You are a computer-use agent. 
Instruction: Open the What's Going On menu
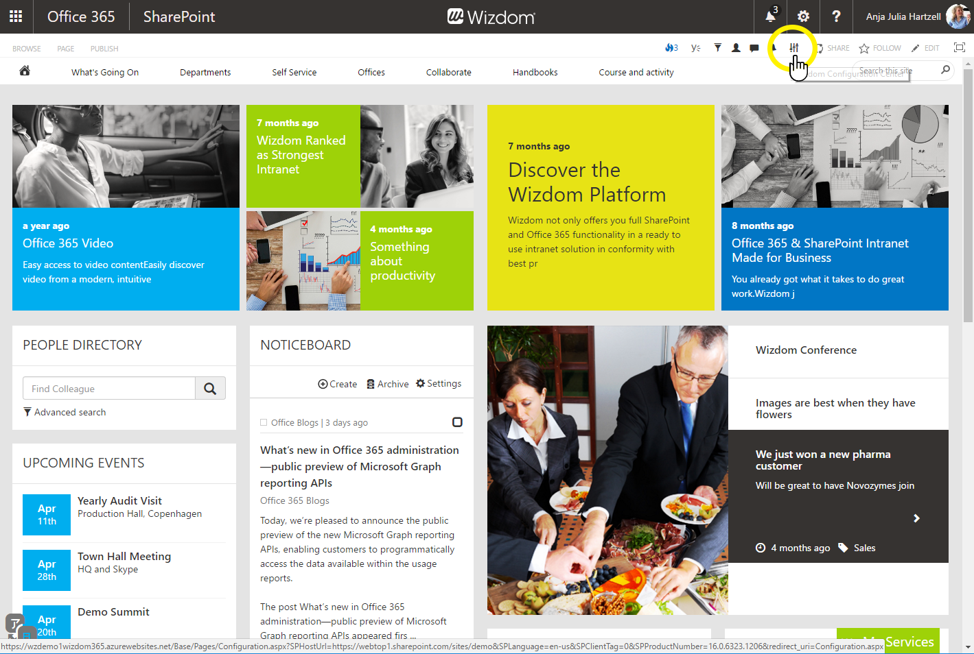point(105,72)
